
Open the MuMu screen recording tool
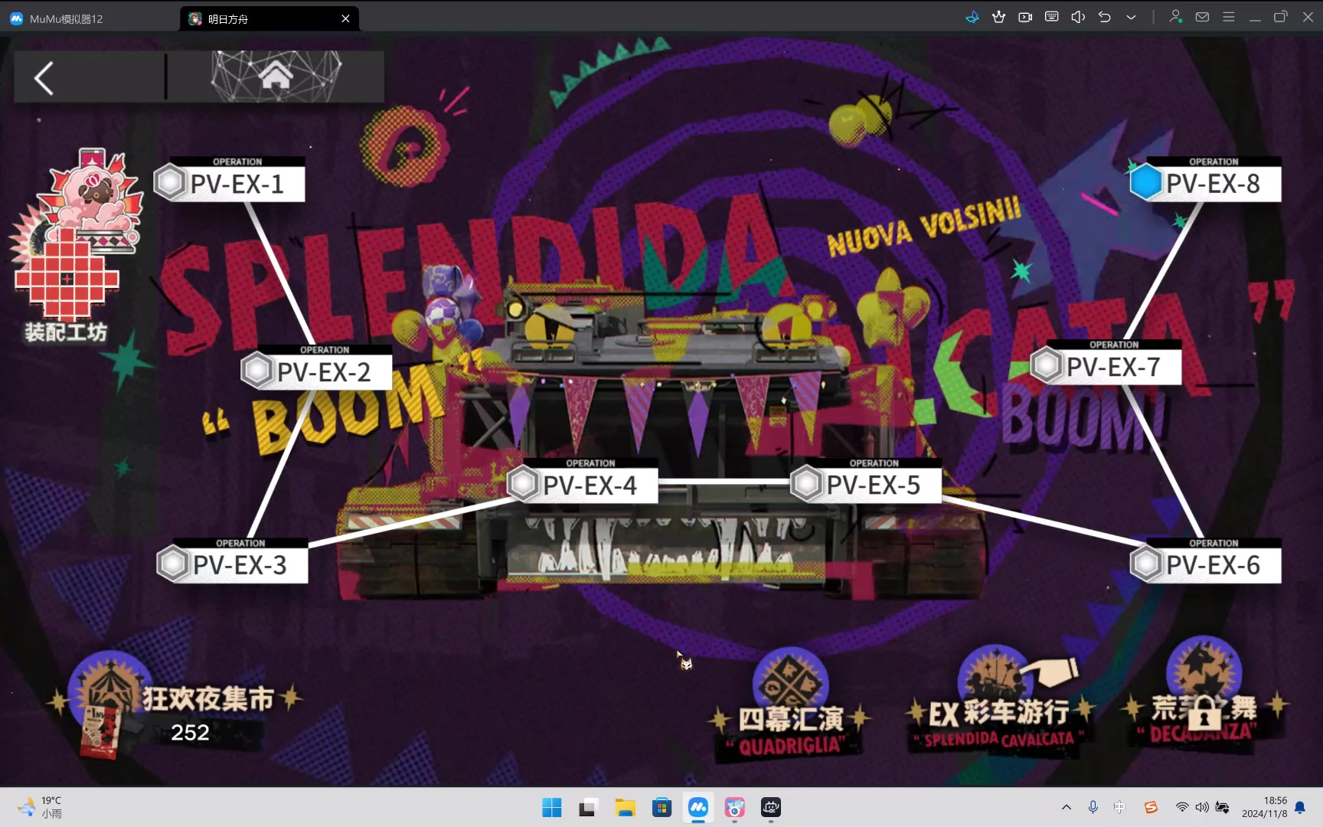pyautogui.click(x=1025, y=17)
